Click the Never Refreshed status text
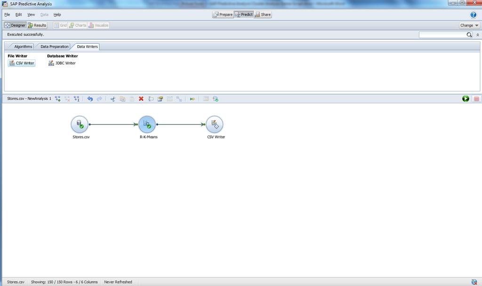This screenshot has height=286, width=482. pyautogui.click(x=118, y=282)
